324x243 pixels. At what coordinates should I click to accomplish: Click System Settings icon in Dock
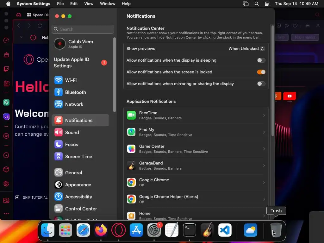(x=154, y=230)
